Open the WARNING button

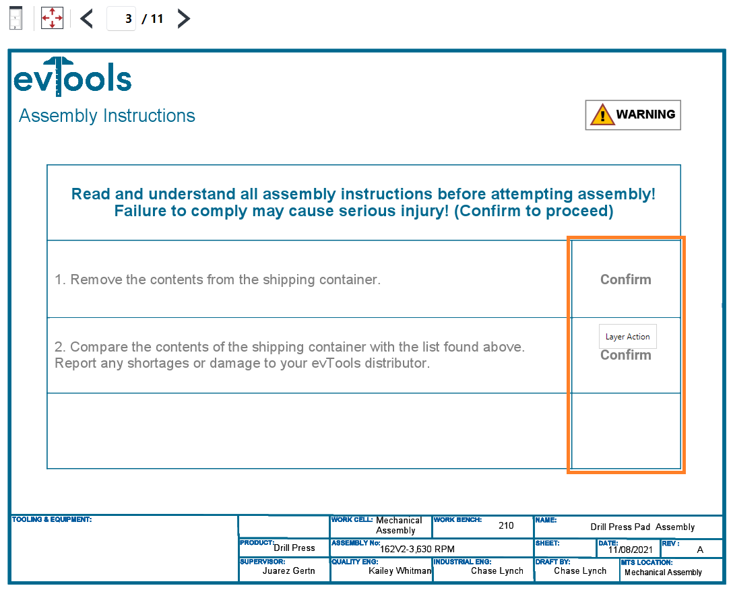(x=633, y=115)
